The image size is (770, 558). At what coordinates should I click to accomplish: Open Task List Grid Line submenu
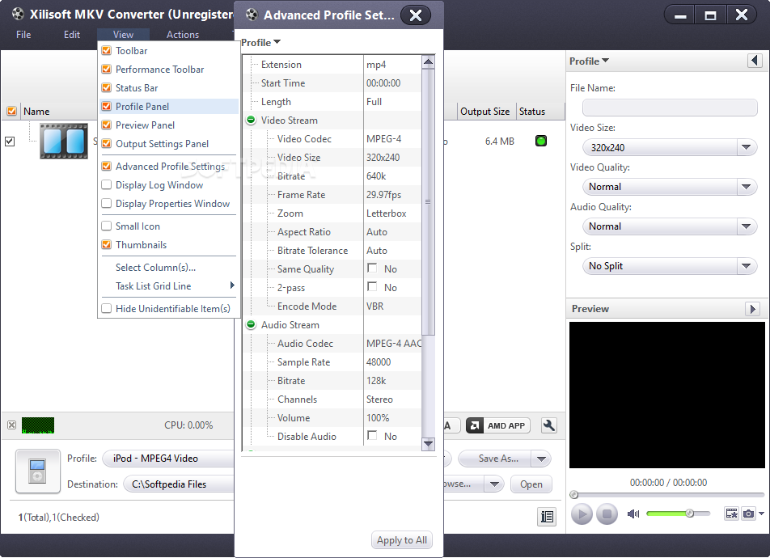coord(168,286)
